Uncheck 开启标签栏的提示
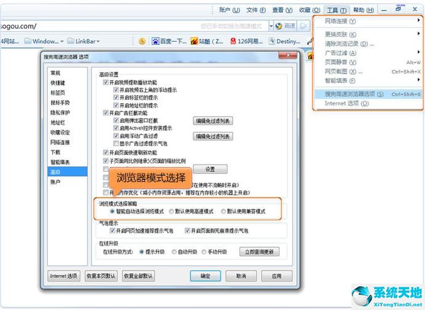 tap(116, 97)
